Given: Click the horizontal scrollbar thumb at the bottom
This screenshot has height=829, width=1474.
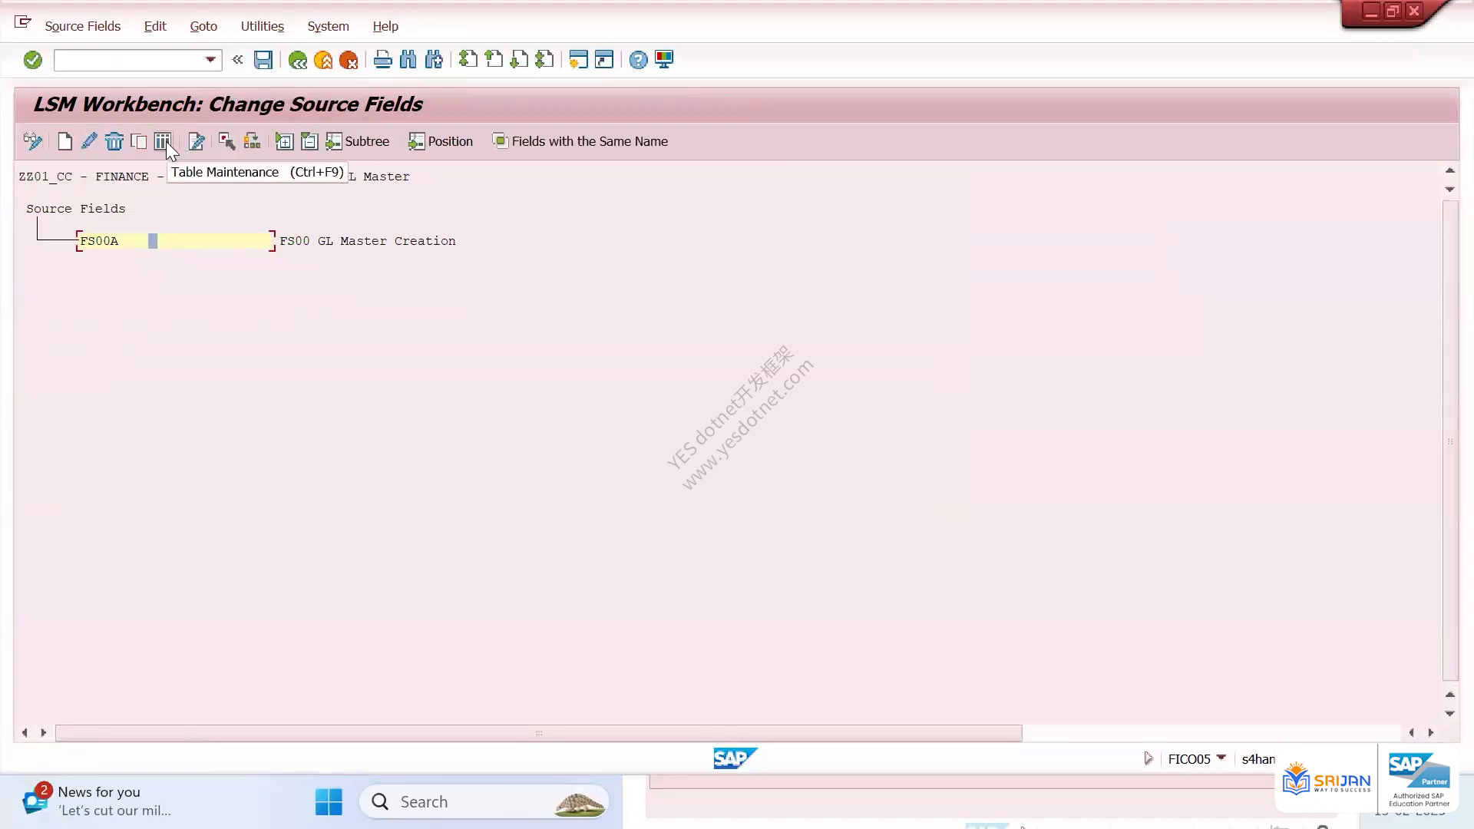Looking at the screenshot, I should click(x=538, y=733).
